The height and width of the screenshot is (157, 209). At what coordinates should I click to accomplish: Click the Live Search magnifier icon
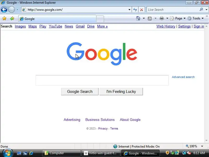click(x=201, y=9)
